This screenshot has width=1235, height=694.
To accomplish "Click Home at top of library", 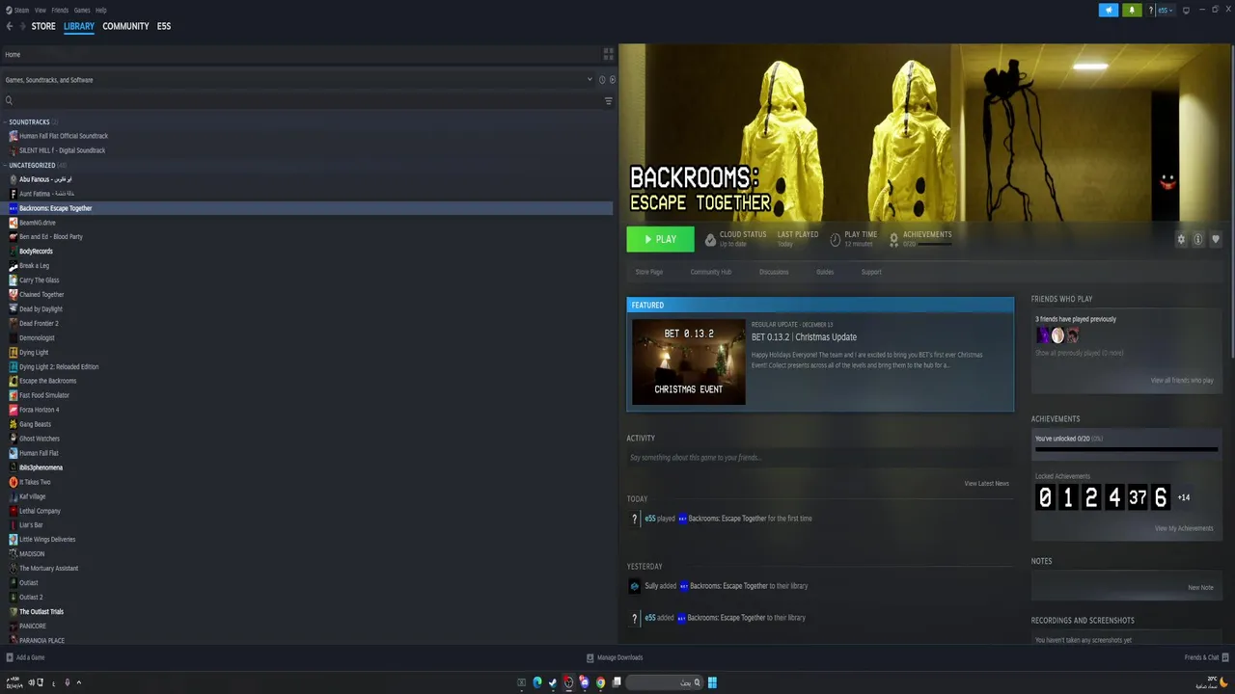I will [13, 54].
